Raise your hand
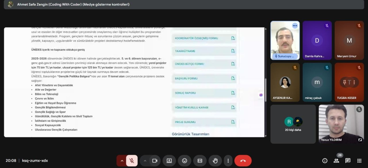The height and width of the screenshot is (168, 368). (x=215, y=161)
